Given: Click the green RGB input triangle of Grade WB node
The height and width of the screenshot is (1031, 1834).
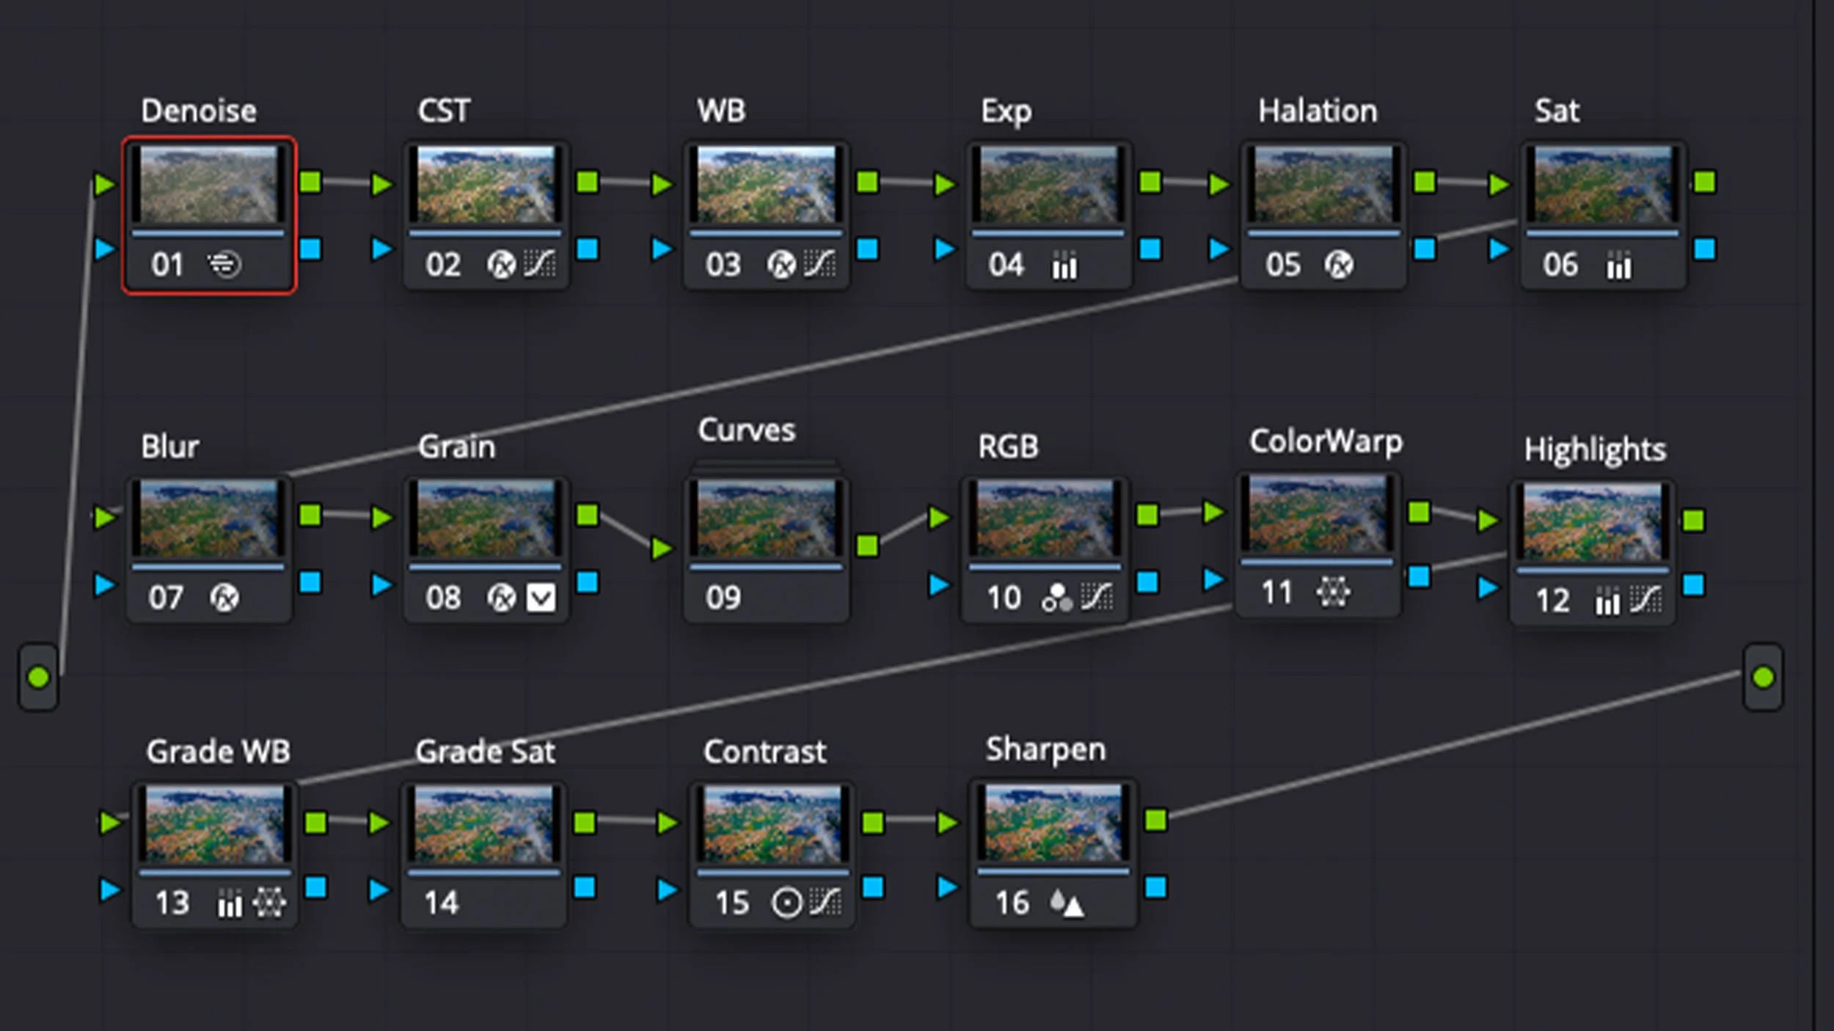Looking at the screenshot, I should coord(111,823).
